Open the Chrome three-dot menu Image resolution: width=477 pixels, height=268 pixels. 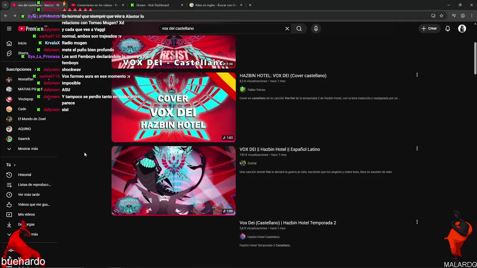tap(471, 16)
